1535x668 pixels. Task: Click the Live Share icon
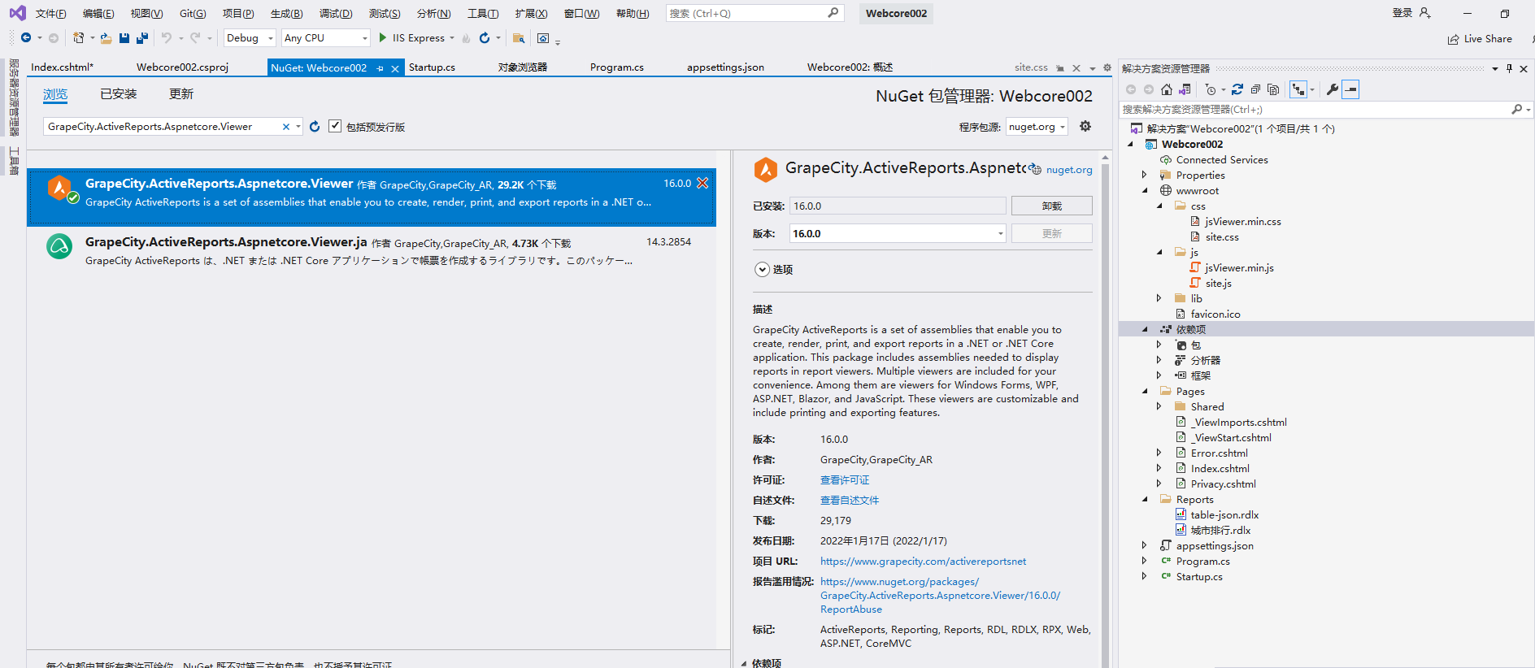click(x=1453, y=39)
